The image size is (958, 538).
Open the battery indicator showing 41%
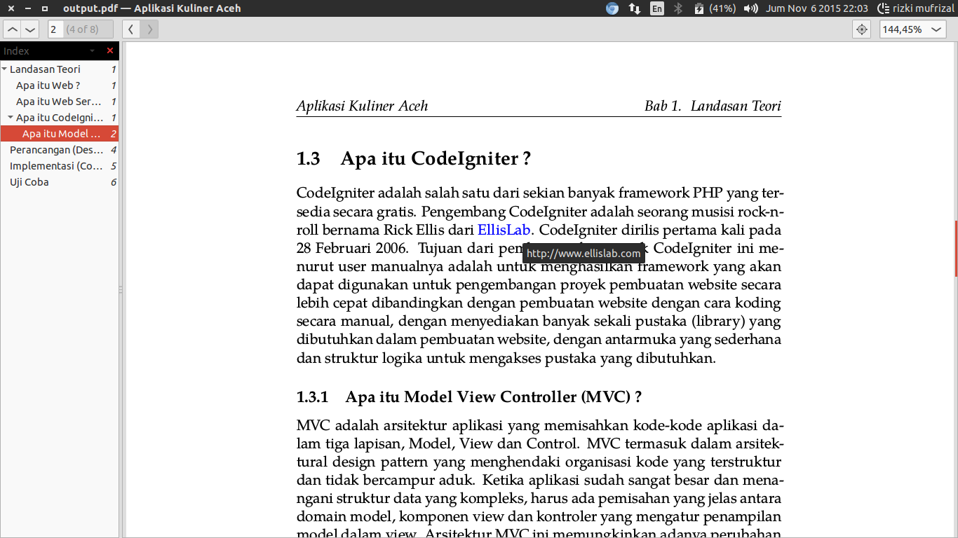[x=714, y=8]
